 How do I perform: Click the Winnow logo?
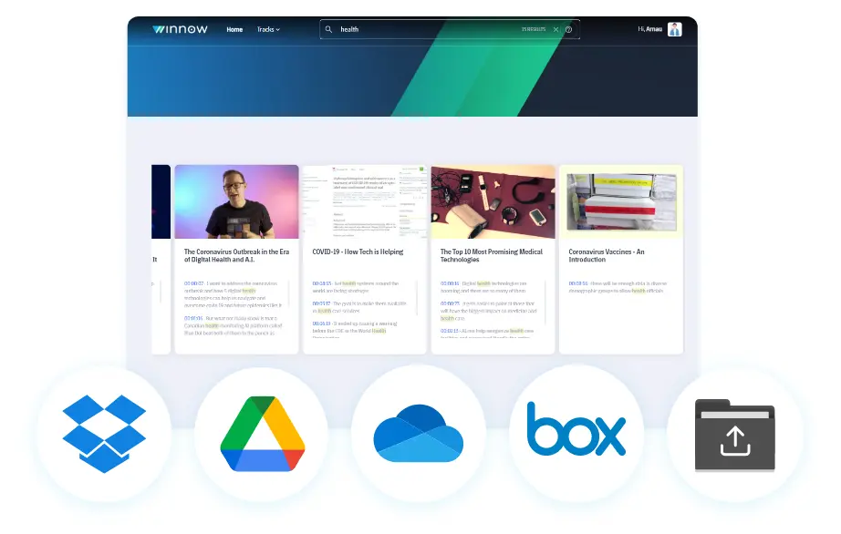(180, 29)
